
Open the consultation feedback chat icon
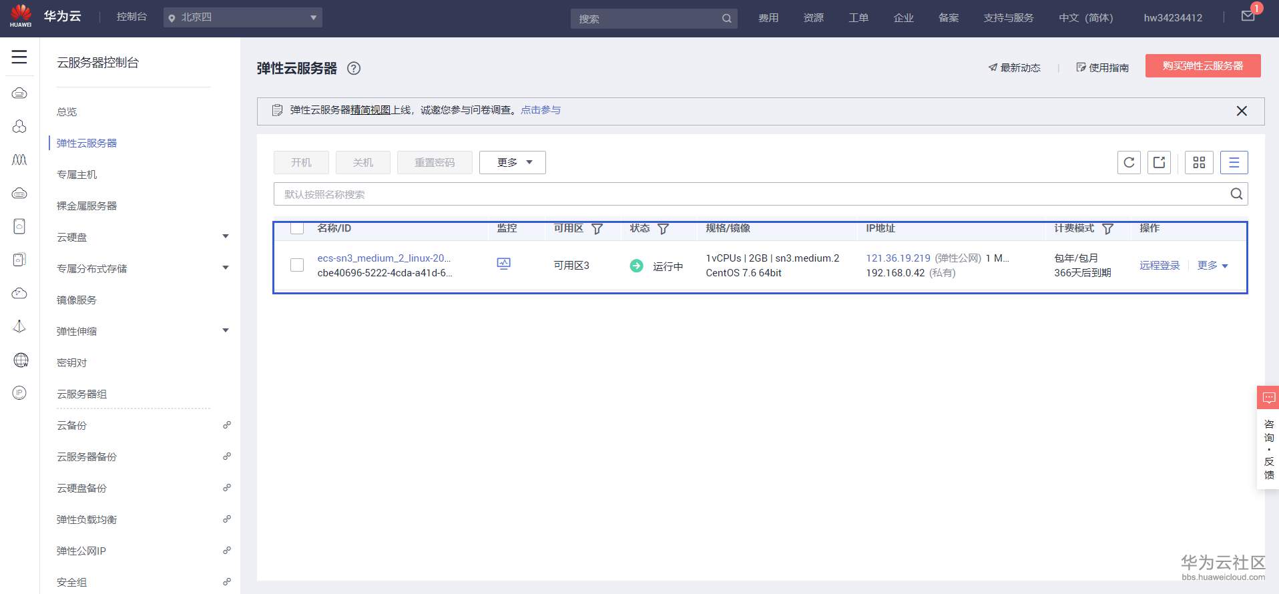[x=1268, y=397]
